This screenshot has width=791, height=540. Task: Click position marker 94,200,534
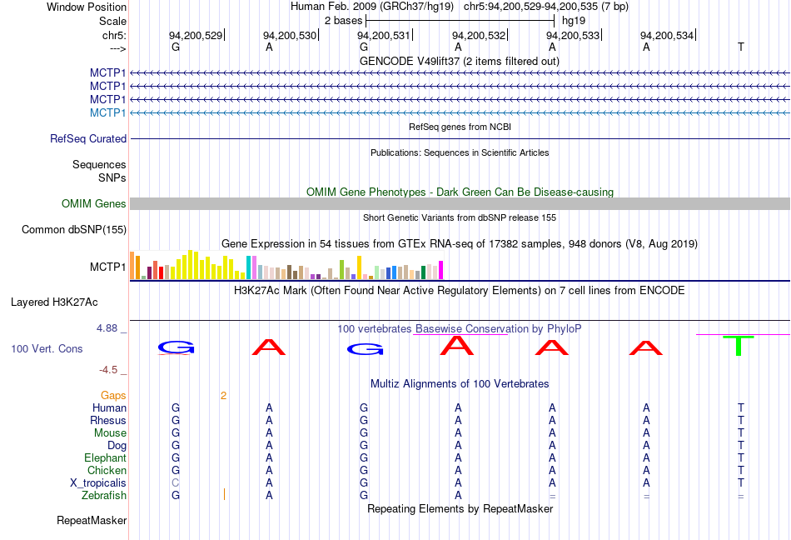click(667, 35)
